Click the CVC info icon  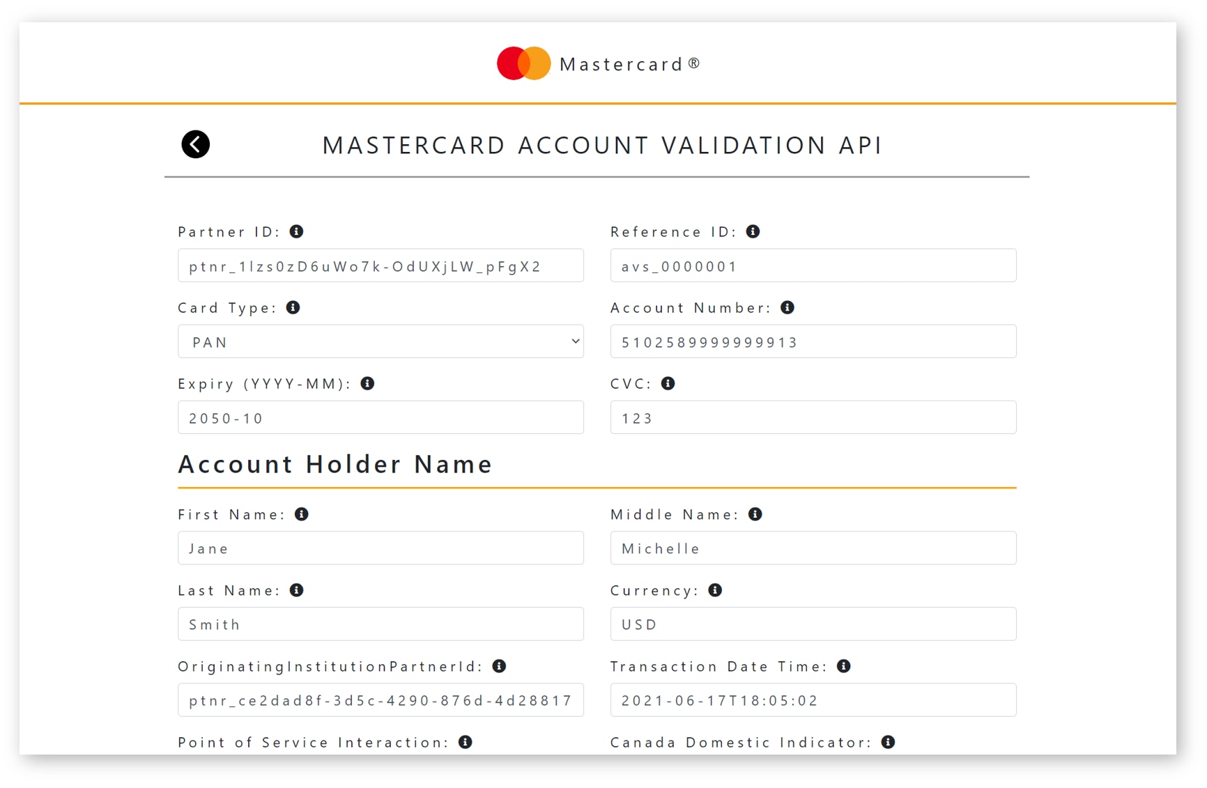(x=667, y=383)
